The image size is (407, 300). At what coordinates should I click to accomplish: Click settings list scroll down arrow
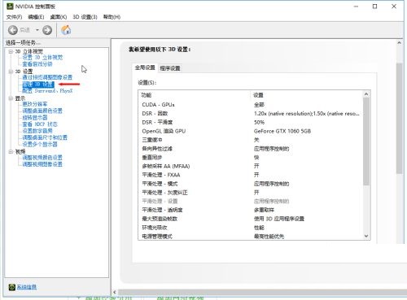(366, 236)
